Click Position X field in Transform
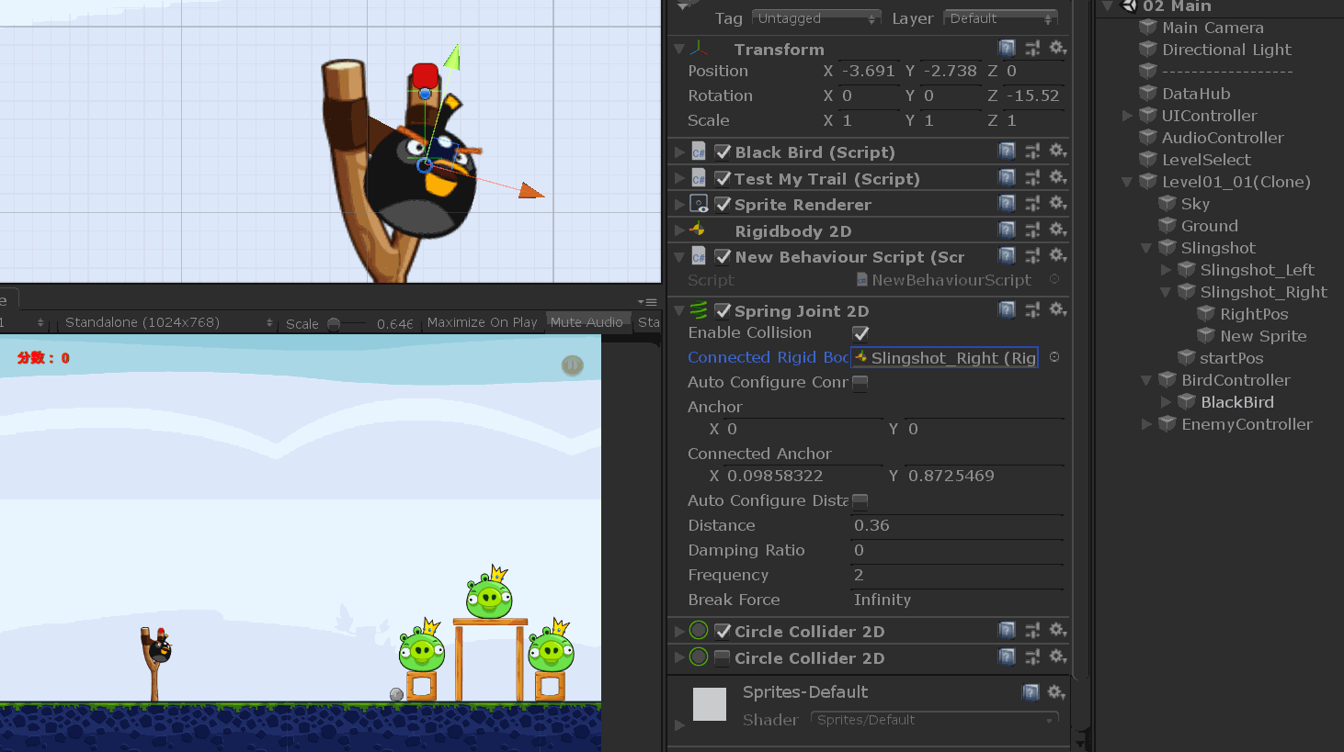 click(868, 71)
